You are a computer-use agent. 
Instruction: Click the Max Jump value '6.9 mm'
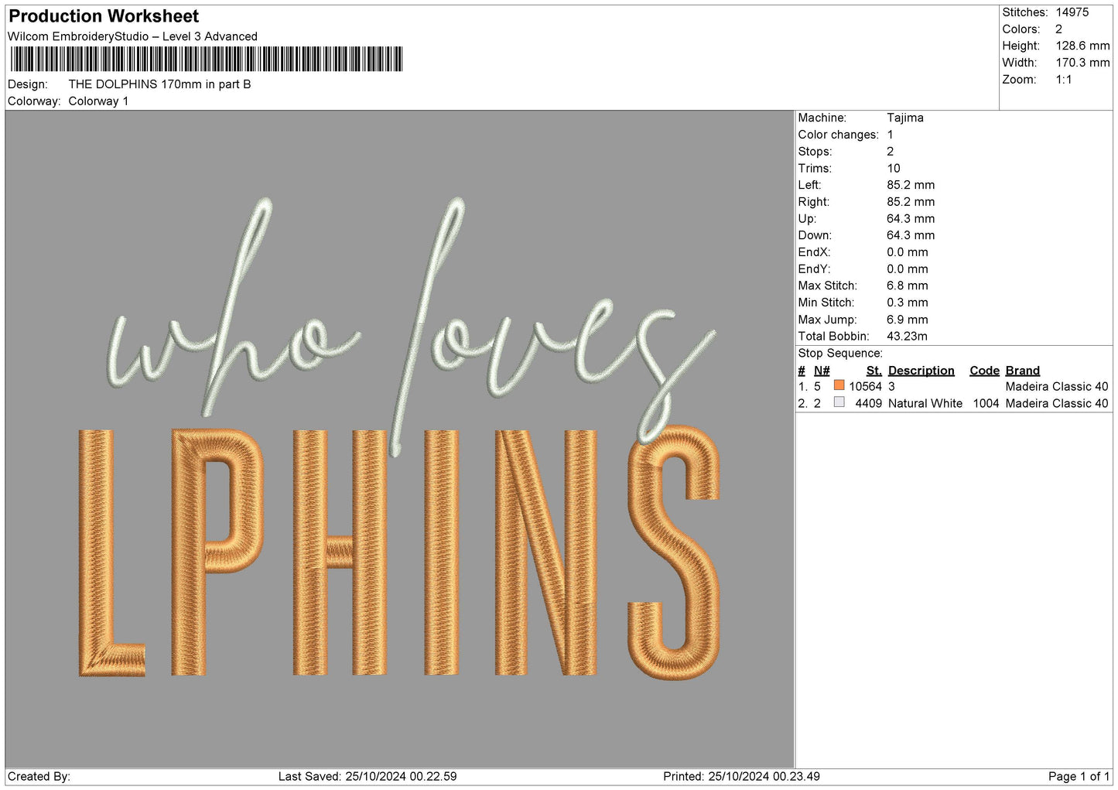tap(908, 320)
